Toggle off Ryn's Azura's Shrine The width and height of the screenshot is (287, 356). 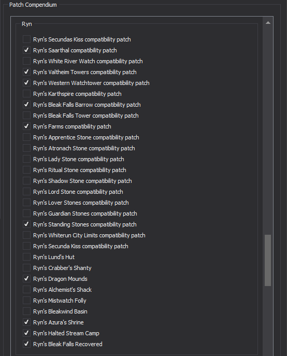26,322
